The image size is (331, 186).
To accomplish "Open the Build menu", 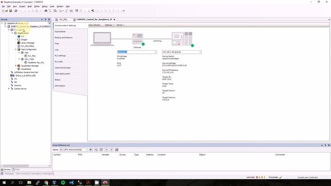I will coord(30,7).
